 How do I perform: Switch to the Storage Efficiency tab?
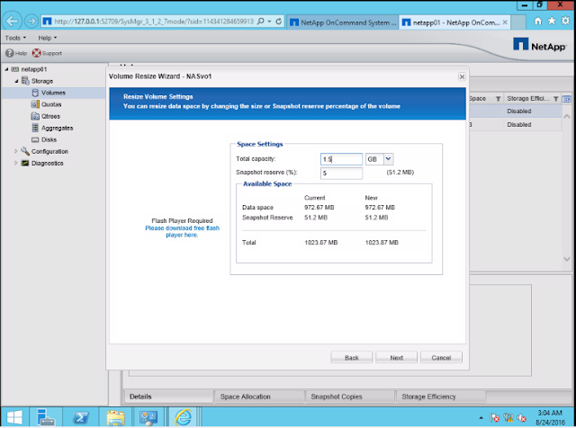441,397
